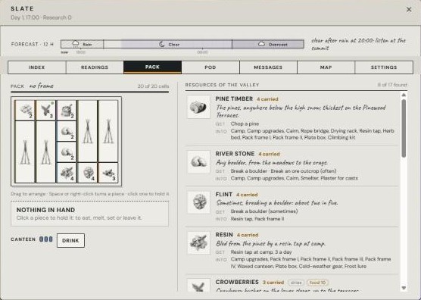Click the River Stone heading

click(x=235, y=154)
